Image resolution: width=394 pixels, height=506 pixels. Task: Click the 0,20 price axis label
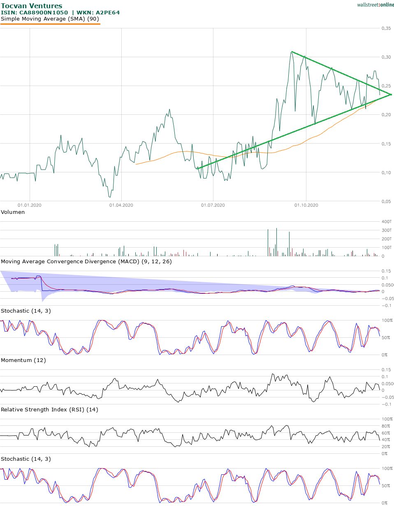[386, 115]
